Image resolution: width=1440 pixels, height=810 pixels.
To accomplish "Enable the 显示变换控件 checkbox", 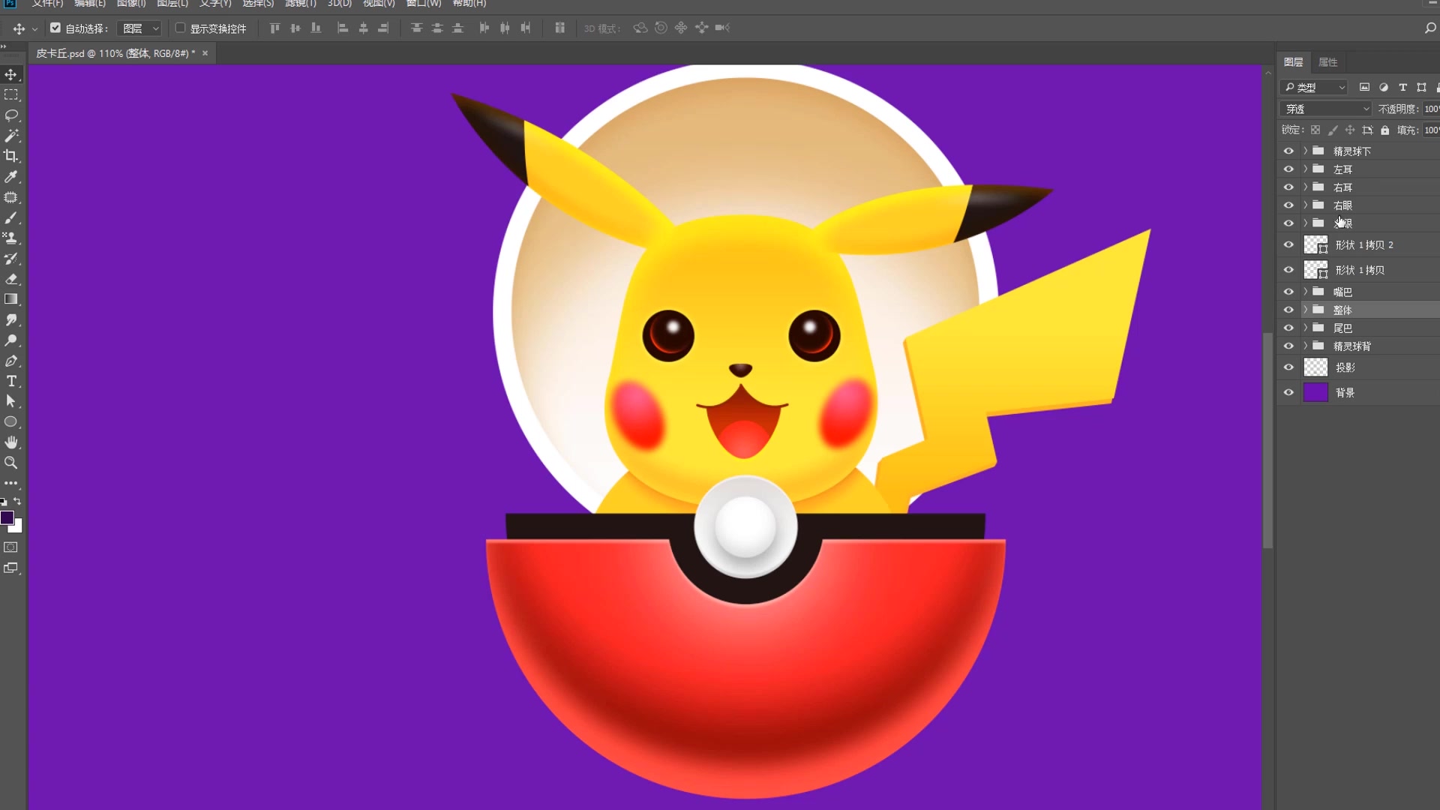I will point(180,28).
